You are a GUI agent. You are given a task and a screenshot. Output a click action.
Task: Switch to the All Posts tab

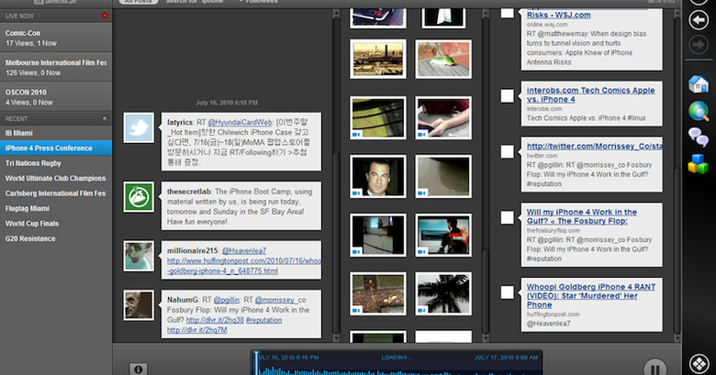[x=139, y=2]
